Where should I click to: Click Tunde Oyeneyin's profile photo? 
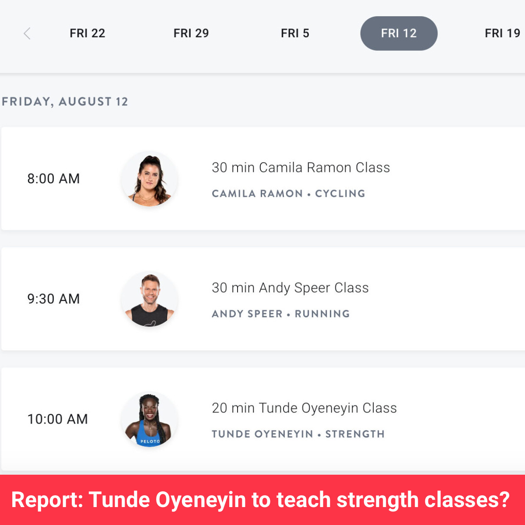[150, 420]
